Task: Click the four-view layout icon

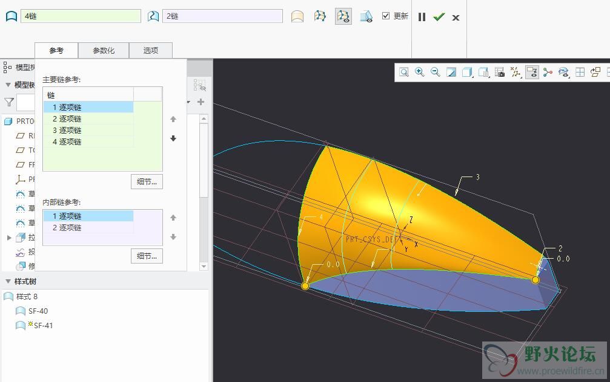Action: click(x=580, y=72)
